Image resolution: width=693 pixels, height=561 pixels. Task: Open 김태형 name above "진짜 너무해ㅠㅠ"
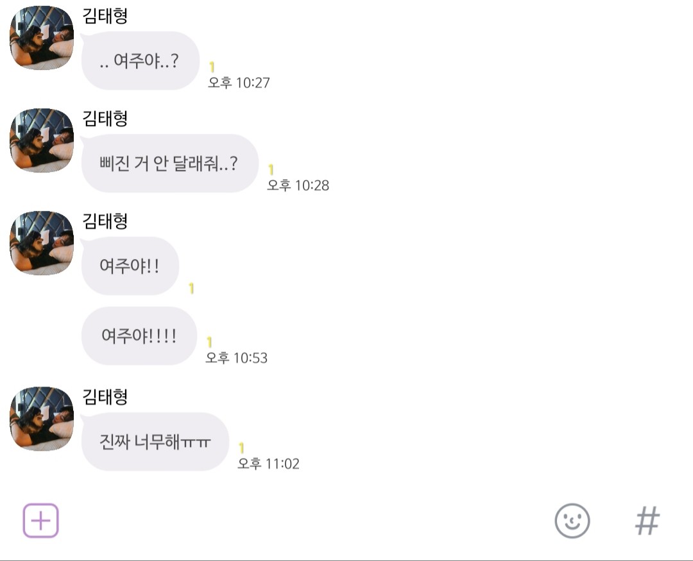pyautogui.click(x=105, y=396)
